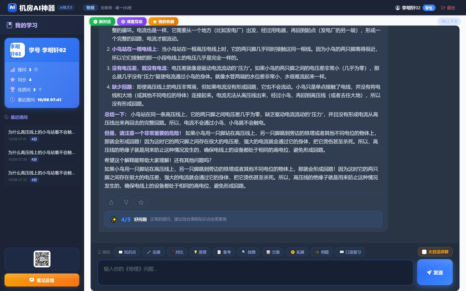The height and width of the screenshot is (291, 466).
Task: Select the 知识点 template chip
Action: [127, 252]
